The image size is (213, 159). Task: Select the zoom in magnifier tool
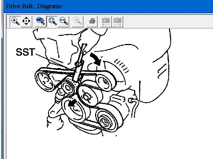coord(15,21)
